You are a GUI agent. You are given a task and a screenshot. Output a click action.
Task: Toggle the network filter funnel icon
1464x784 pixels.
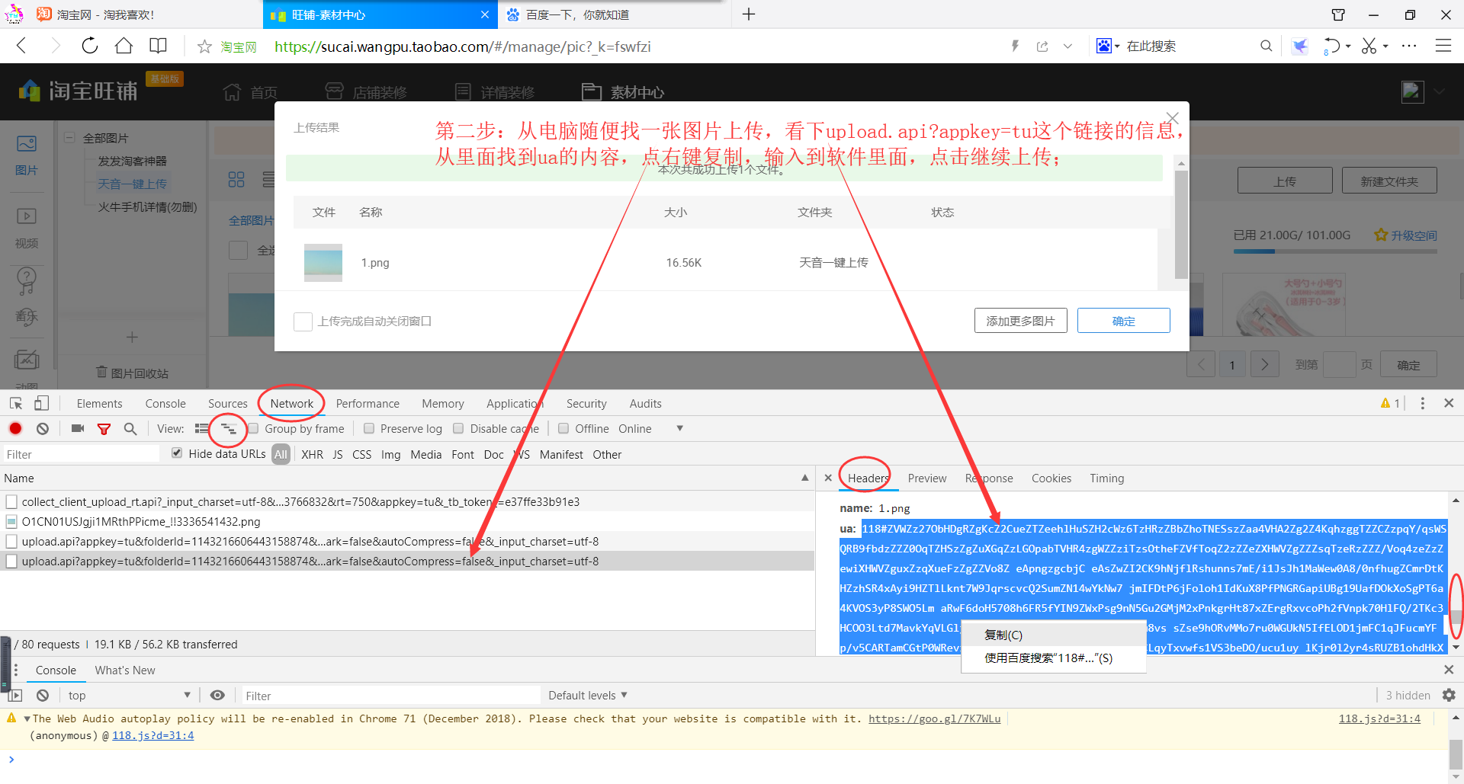pyautogui.click(x=104, y=429)
